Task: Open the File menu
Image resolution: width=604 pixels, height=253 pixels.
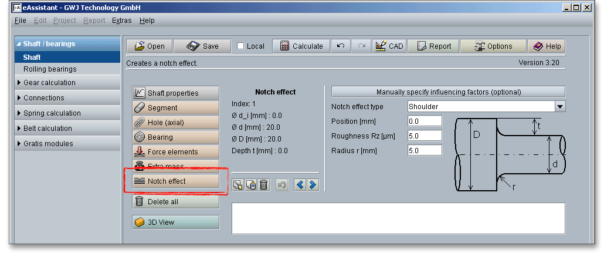Action: [x=20, y=21]
